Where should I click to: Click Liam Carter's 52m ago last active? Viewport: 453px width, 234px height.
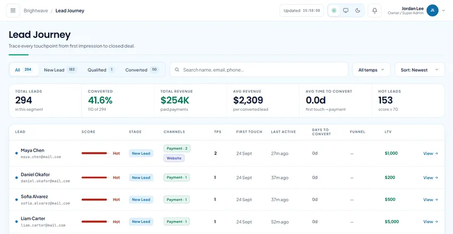tap(280, 222)
